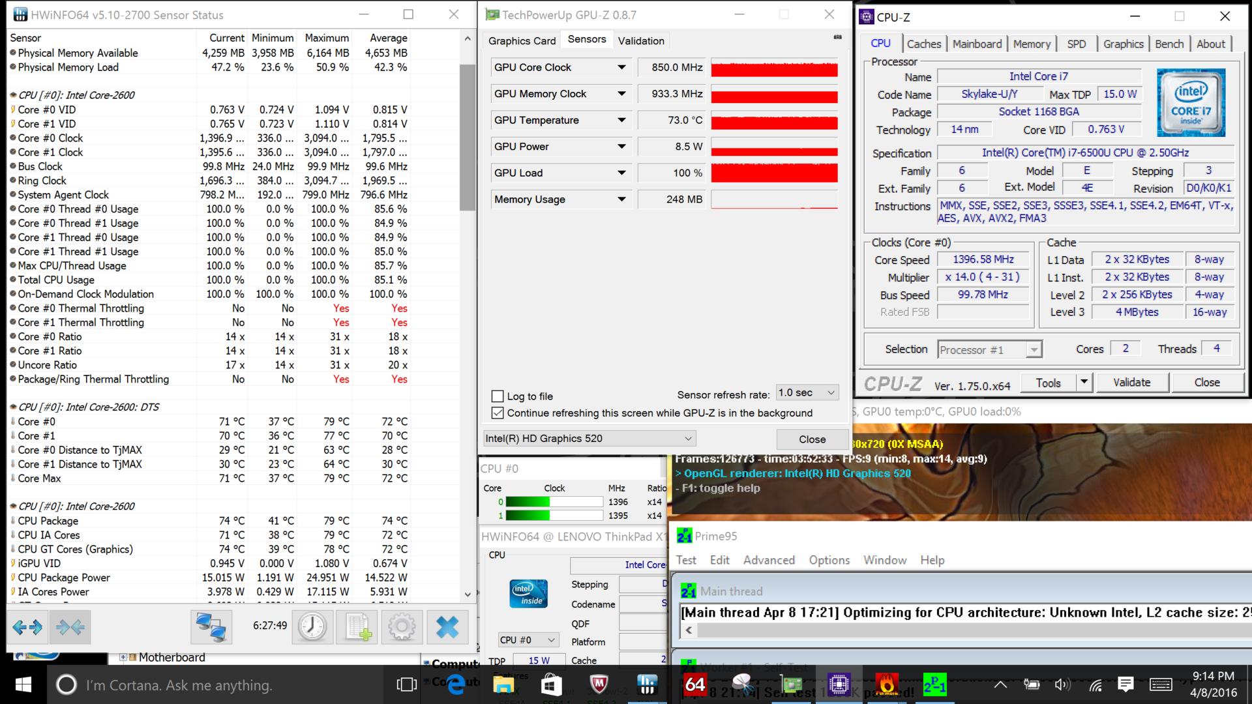This screenshot has height=704, width=1252.
Task: Open GPU Temperature sensor dropdown
Action: coord(621,120)
